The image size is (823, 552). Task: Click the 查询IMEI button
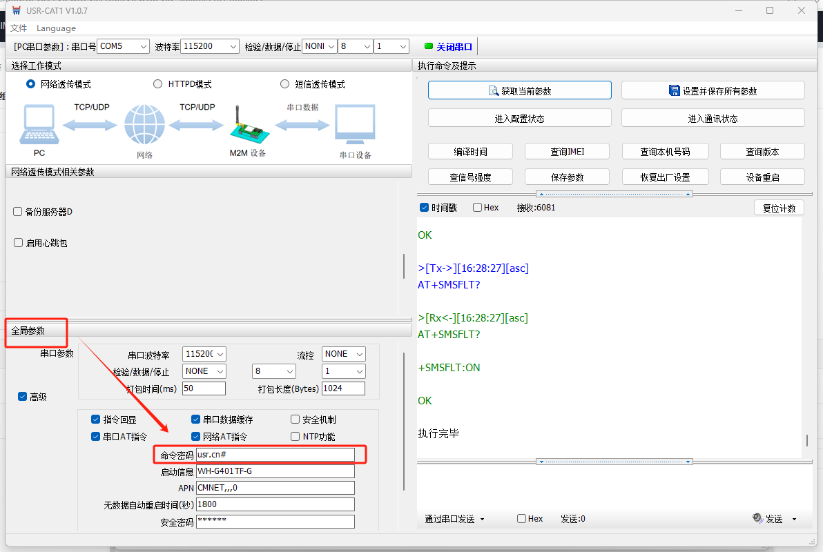point(567,152)
